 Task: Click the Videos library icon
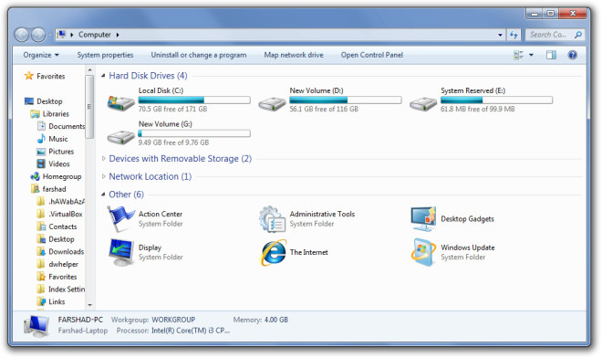click(x=41, y=163)
